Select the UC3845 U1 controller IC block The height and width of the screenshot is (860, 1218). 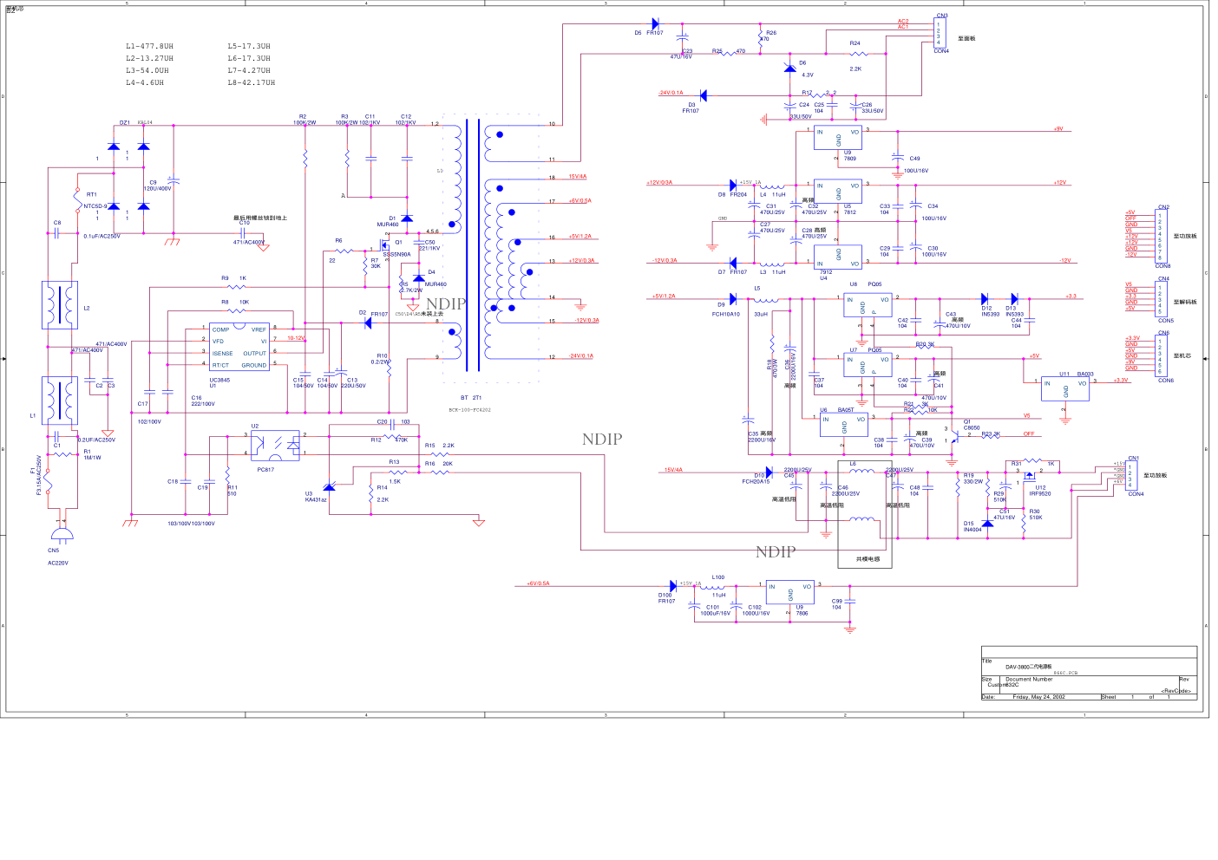[x=240, y=348]
